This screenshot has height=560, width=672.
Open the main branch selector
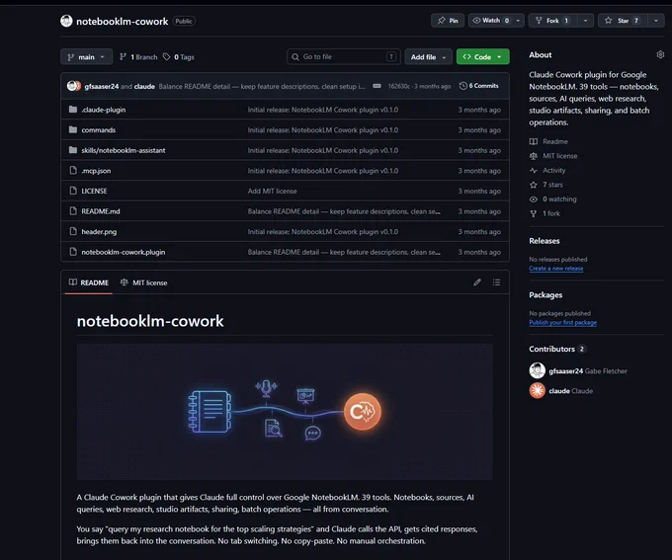(87, 57)
